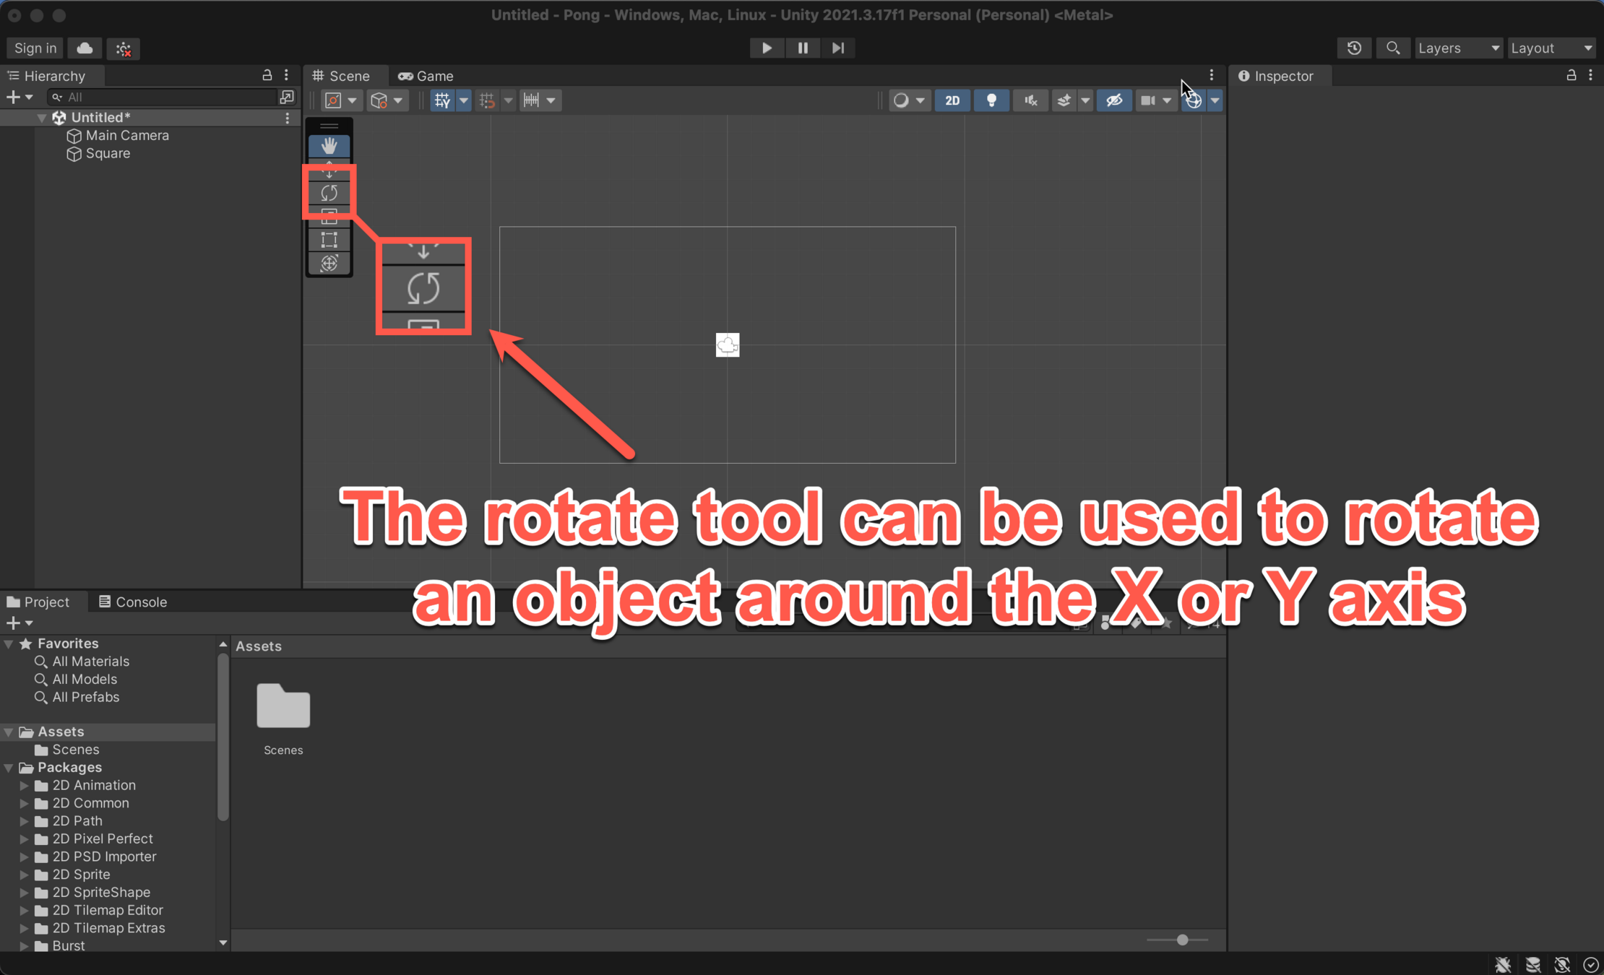Lock the Inspector panel
The height and width of the screenshot is (975, 1604).
click(1571, 75)
